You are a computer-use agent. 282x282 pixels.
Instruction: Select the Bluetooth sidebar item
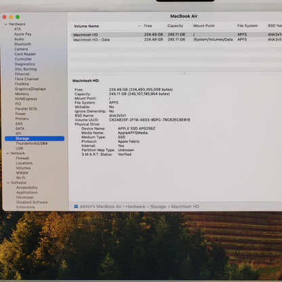pyautogui.click(x=22, y=44)
